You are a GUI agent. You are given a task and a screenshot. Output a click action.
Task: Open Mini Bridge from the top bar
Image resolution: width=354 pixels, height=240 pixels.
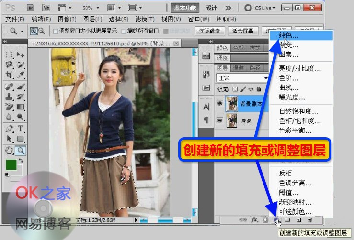click(46, 8)
